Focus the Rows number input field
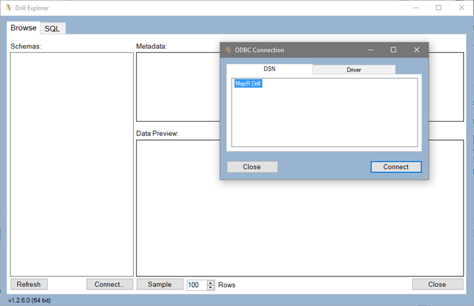The height and width of the screenshot is (306, 474). tap(196, 285)
